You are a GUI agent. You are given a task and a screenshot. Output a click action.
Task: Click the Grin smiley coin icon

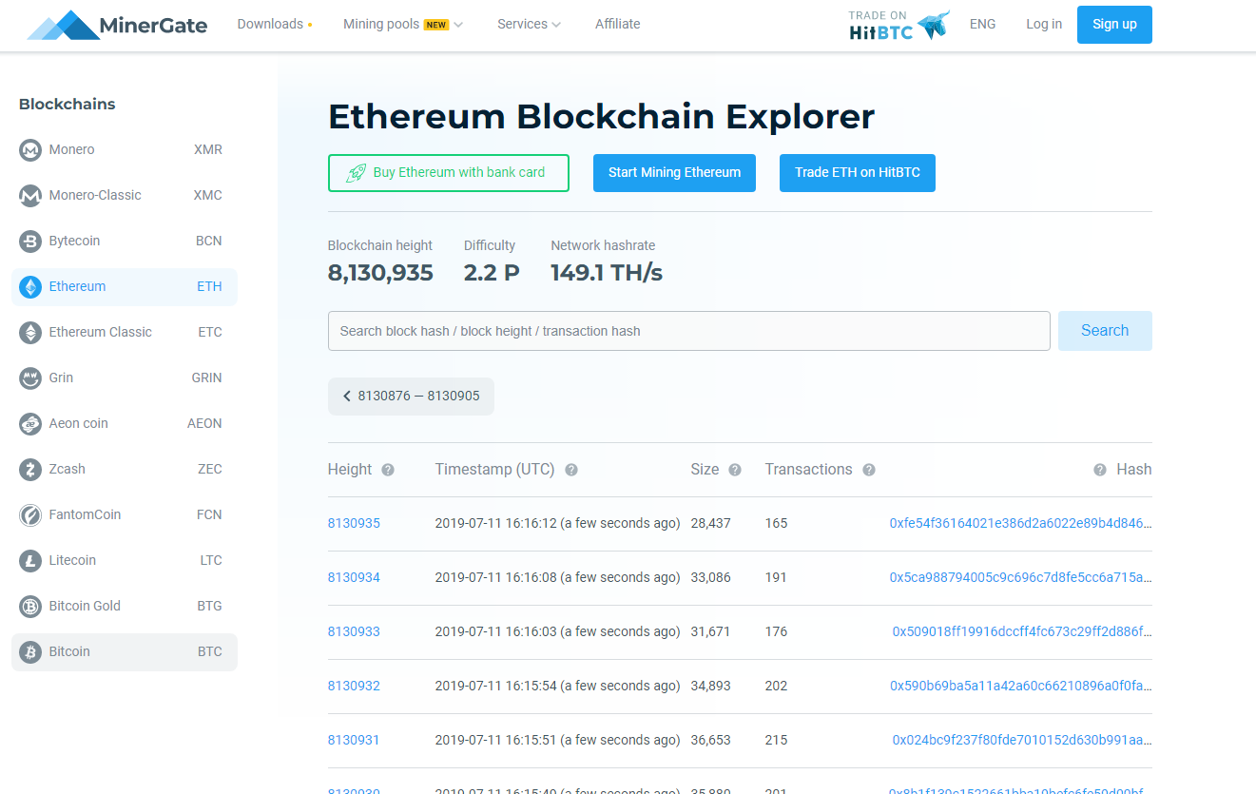30,378
